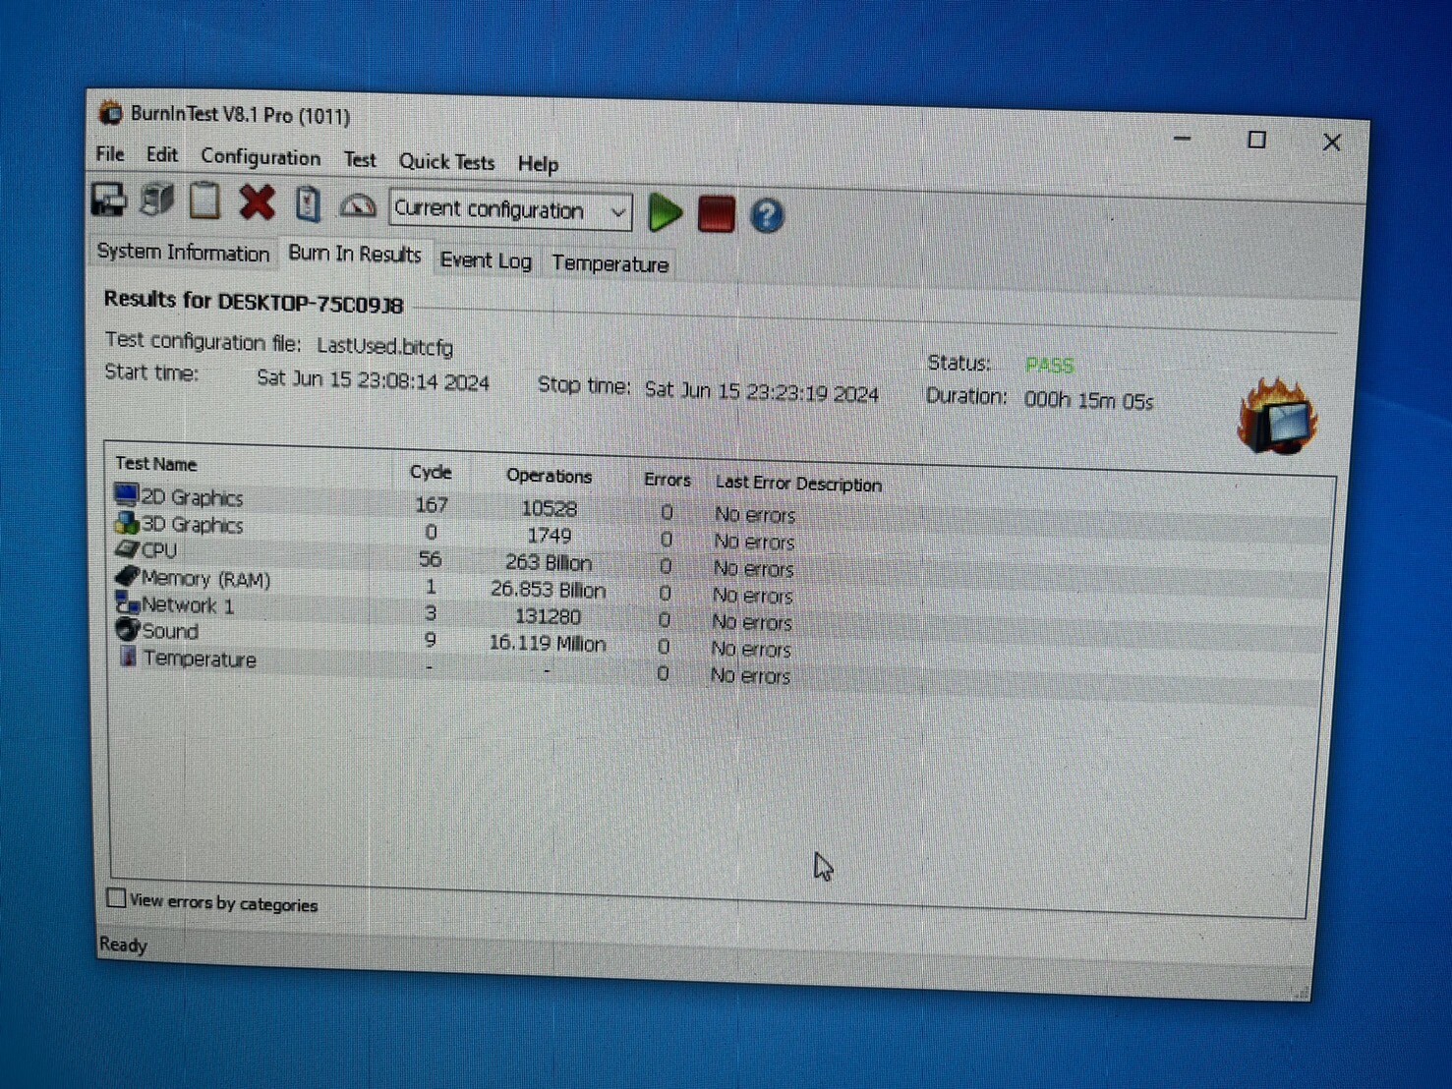Start tests with green play button
The width and height of the screenshot is (1452, 1089).
[x=665, y=212]
